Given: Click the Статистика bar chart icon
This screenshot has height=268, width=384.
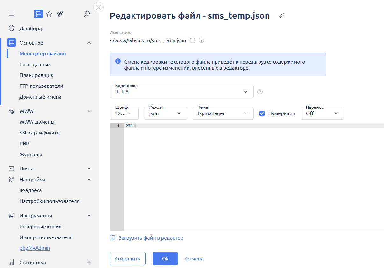Looking at the screenshot, I should coord(11,263).
